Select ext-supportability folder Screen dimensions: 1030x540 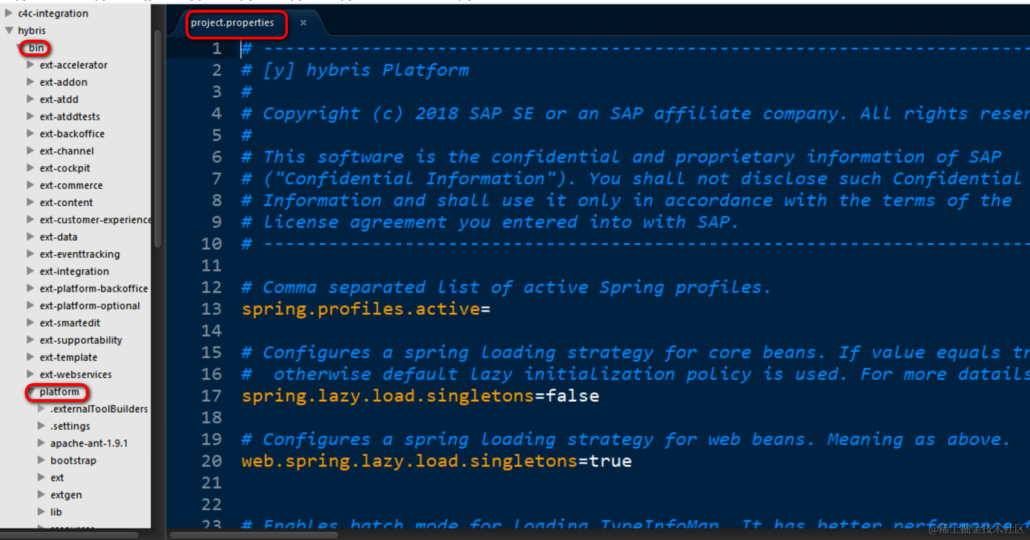80,340
